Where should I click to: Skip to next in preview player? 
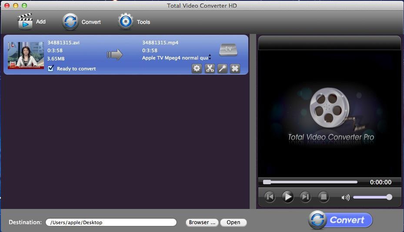point(306,197)
